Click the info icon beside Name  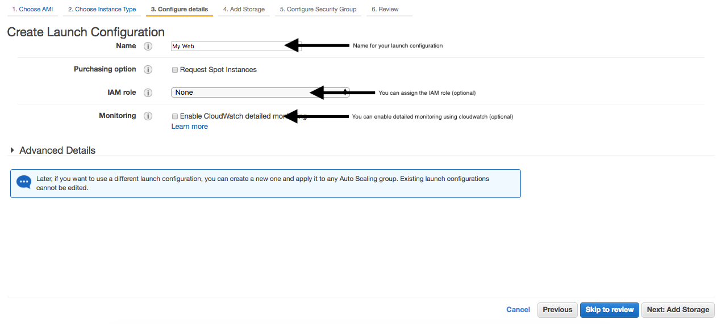(x=148, y=47)
